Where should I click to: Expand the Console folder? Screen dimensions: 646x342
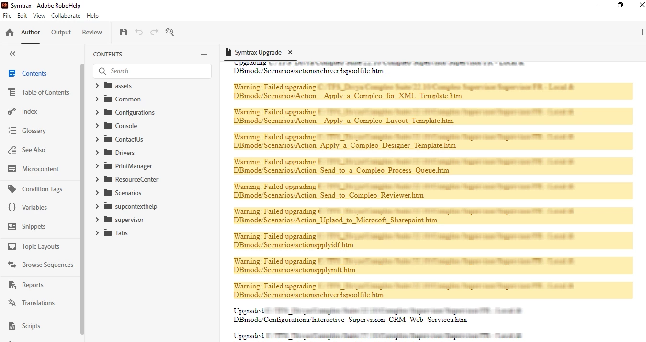click(x=97, y=126)
